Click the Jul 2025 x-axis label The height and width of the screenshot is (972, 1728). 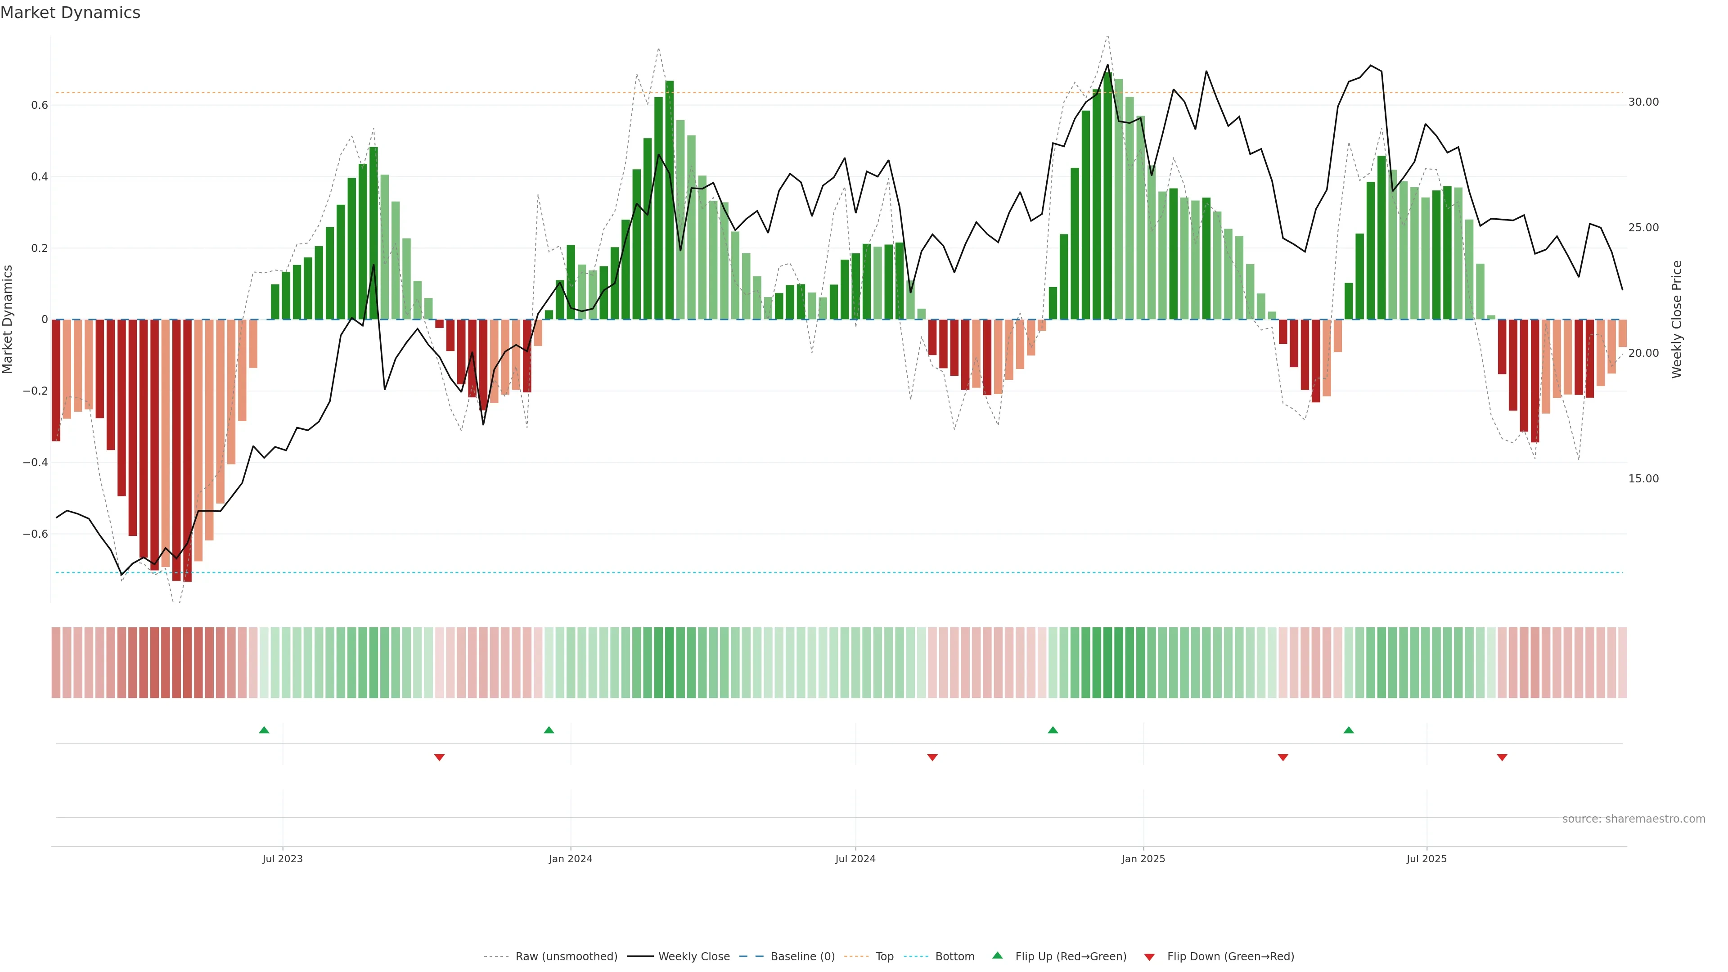(1426, 859)
